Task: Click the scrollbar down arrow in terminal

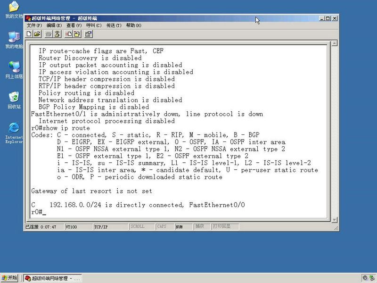Action: click(x=335, y=219)
